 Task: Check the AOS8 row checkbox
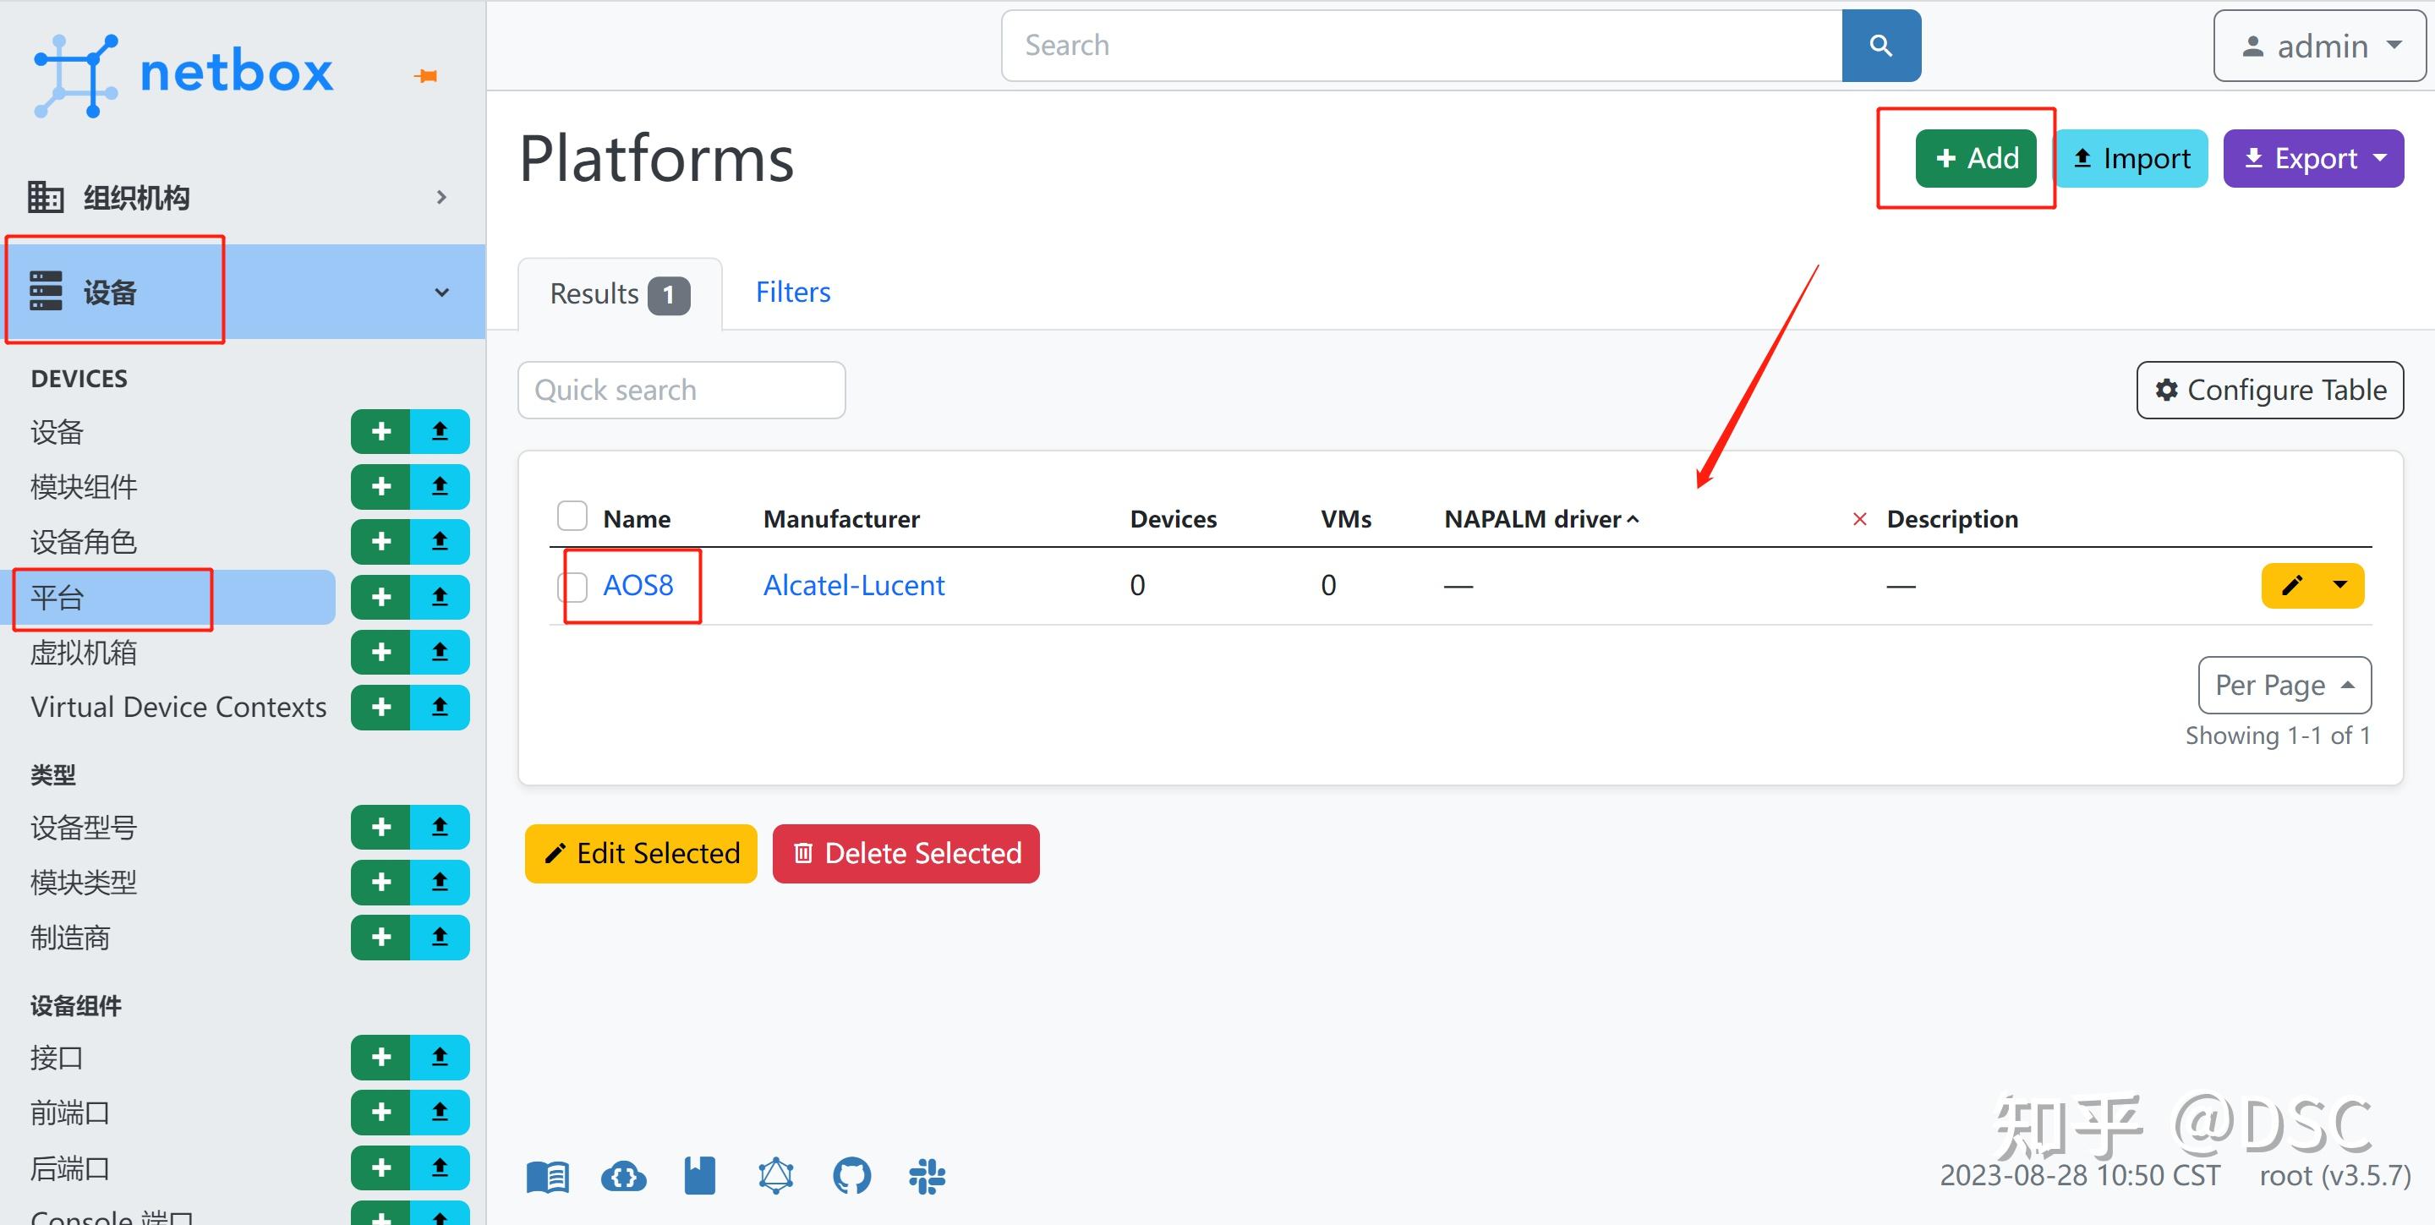[572, 586]
